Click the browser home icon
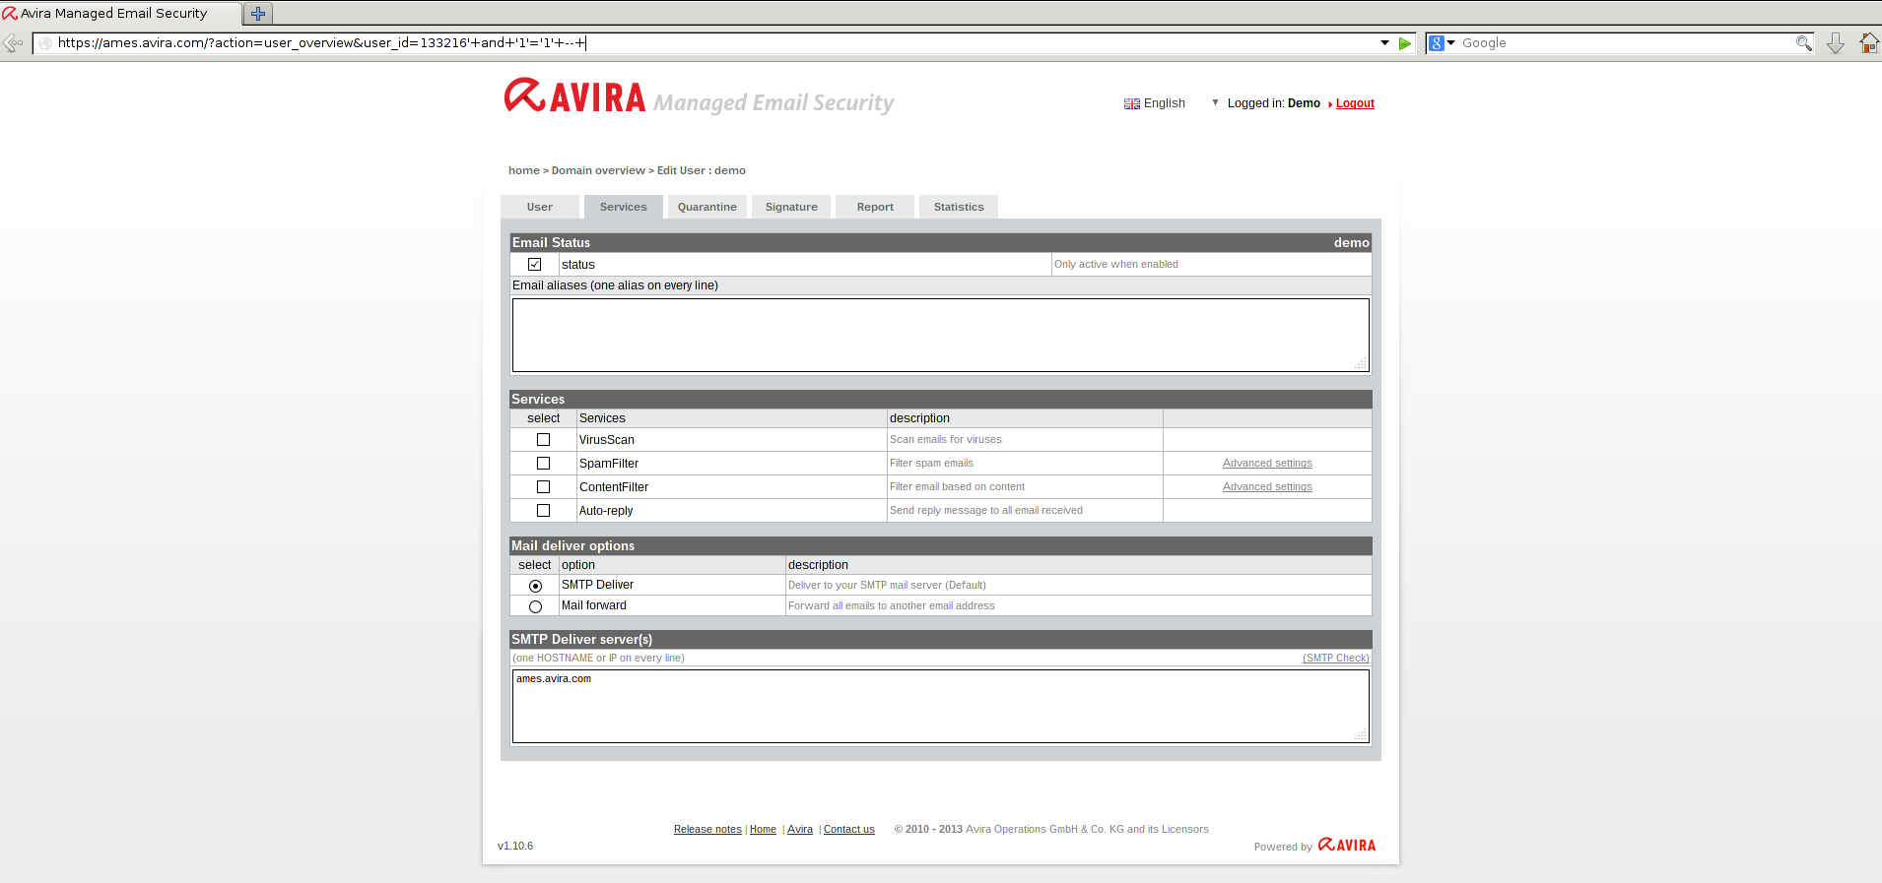 [x=1868, y=43]
